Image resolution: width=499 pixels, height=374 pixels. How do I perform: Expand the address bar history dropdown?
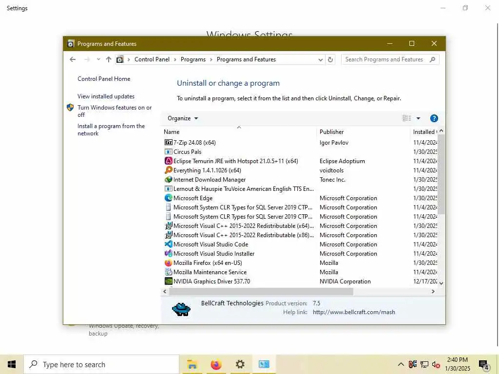[321, 59]
